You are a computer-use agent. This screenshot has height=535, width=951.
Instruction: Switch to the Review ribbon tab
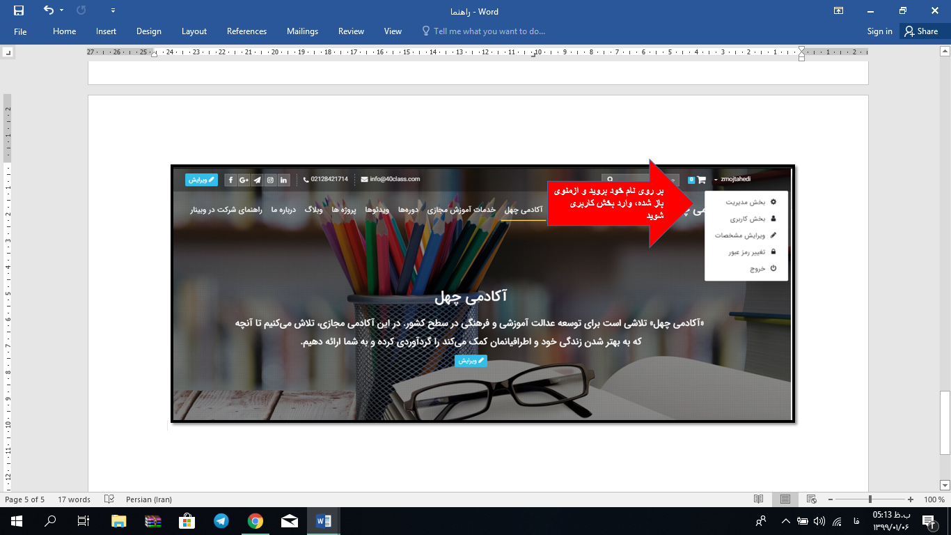tap(351, 31)
